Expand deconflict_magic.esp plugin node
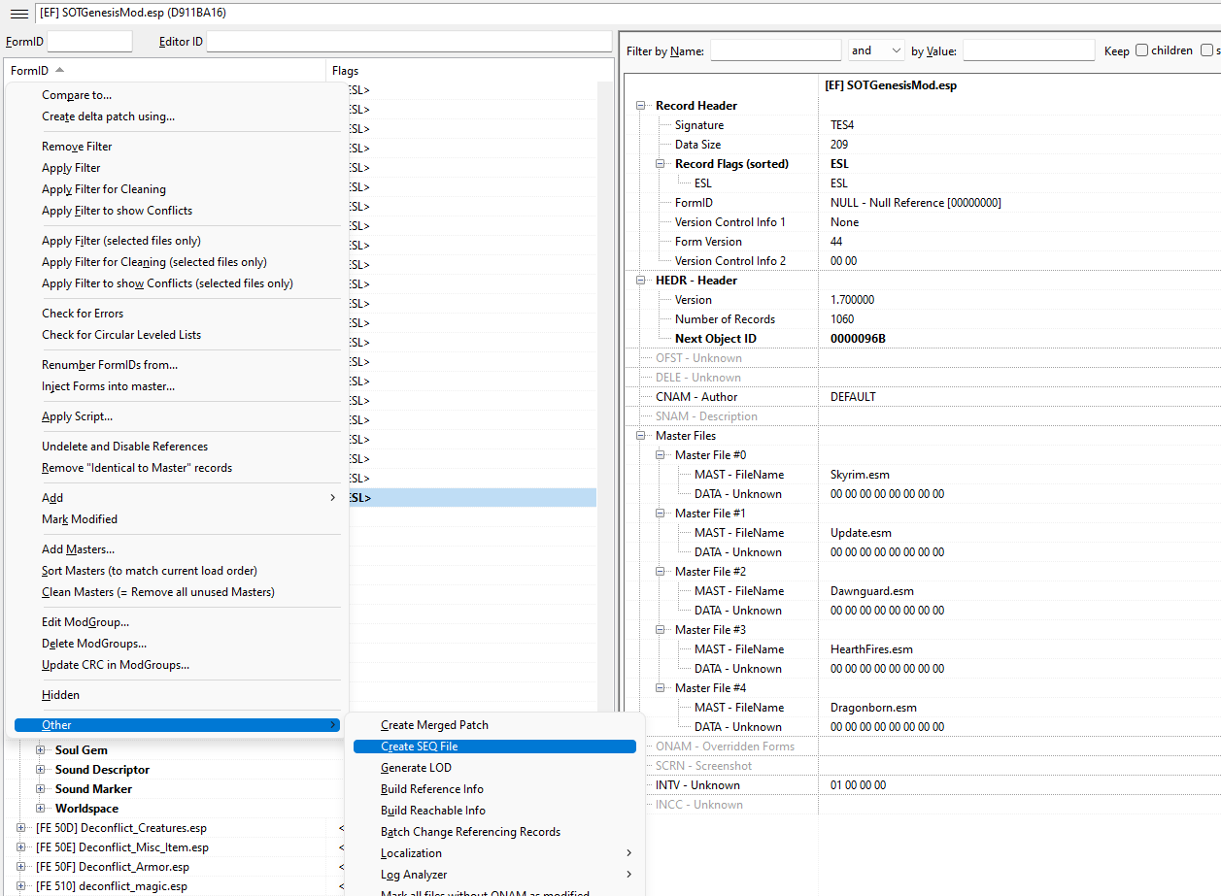The image size is (1221, 896). point(21,886)
